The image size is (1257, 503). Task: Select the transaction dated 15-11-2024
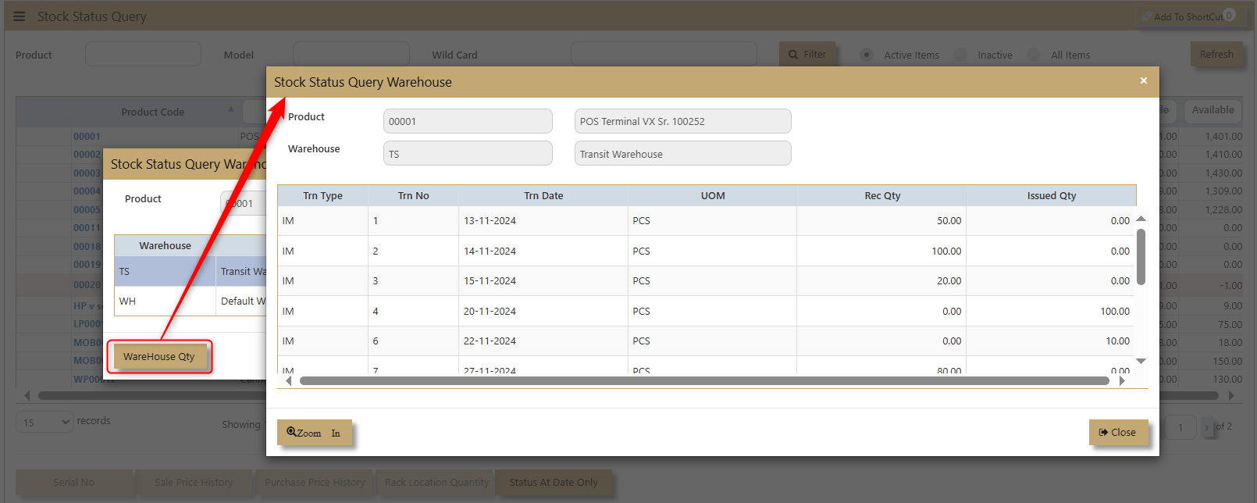click(x=707, y=280)
